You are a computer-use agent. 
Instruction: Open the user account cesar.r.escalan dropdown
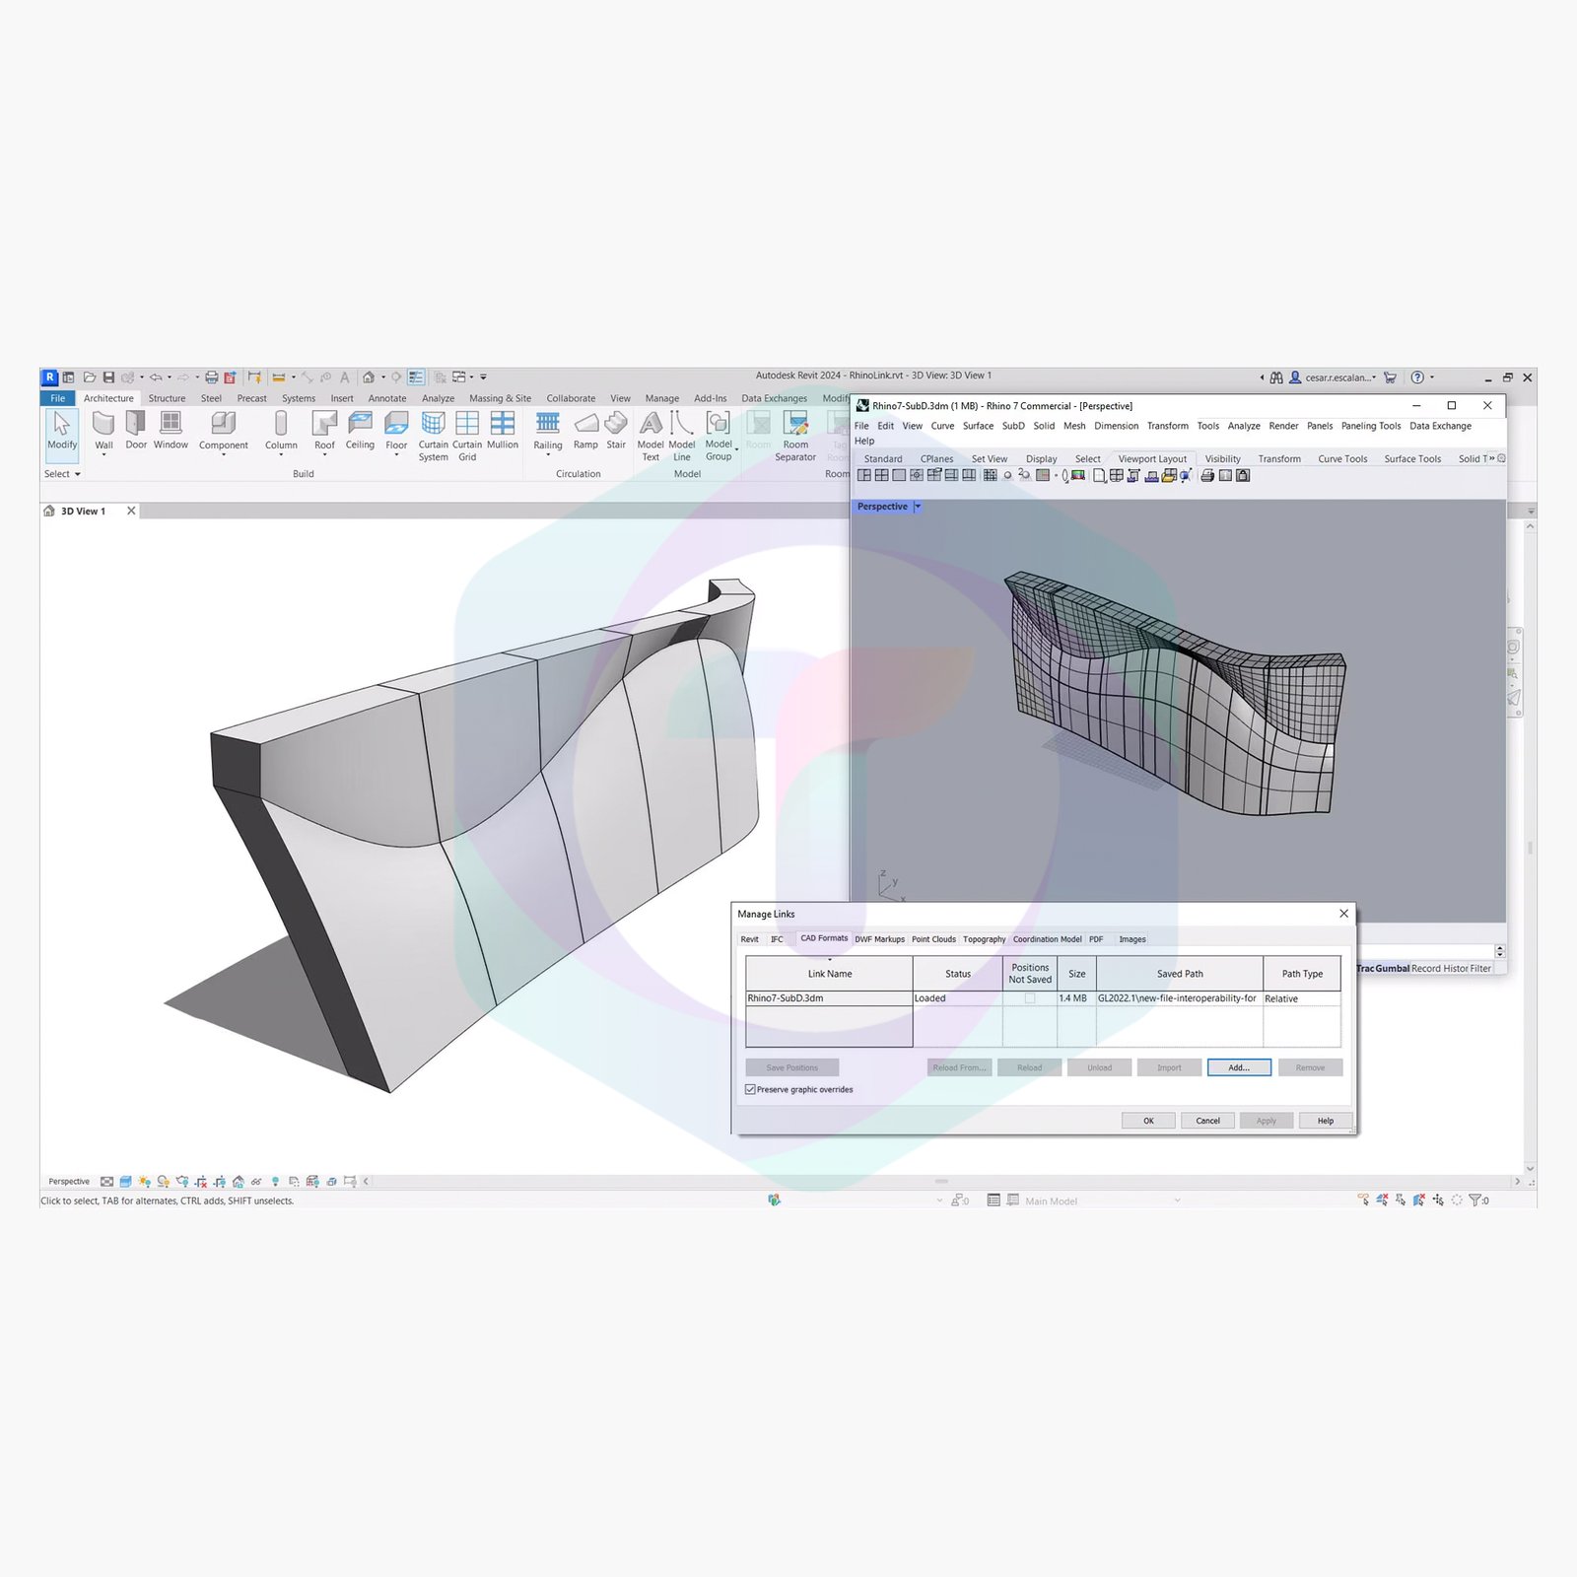[1339, 377]
